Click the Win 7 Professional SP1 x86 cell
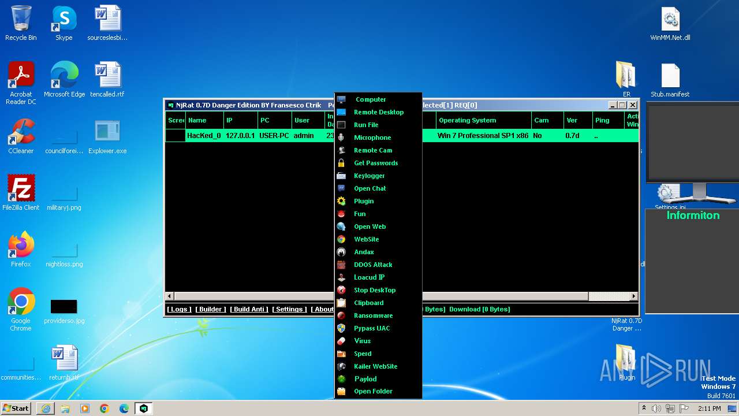Screen dimensions: 739x416 [483, 136]
